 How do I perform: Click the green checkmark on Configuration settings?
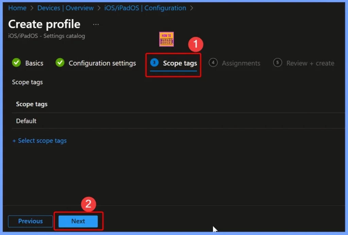[x=60, y=63]
